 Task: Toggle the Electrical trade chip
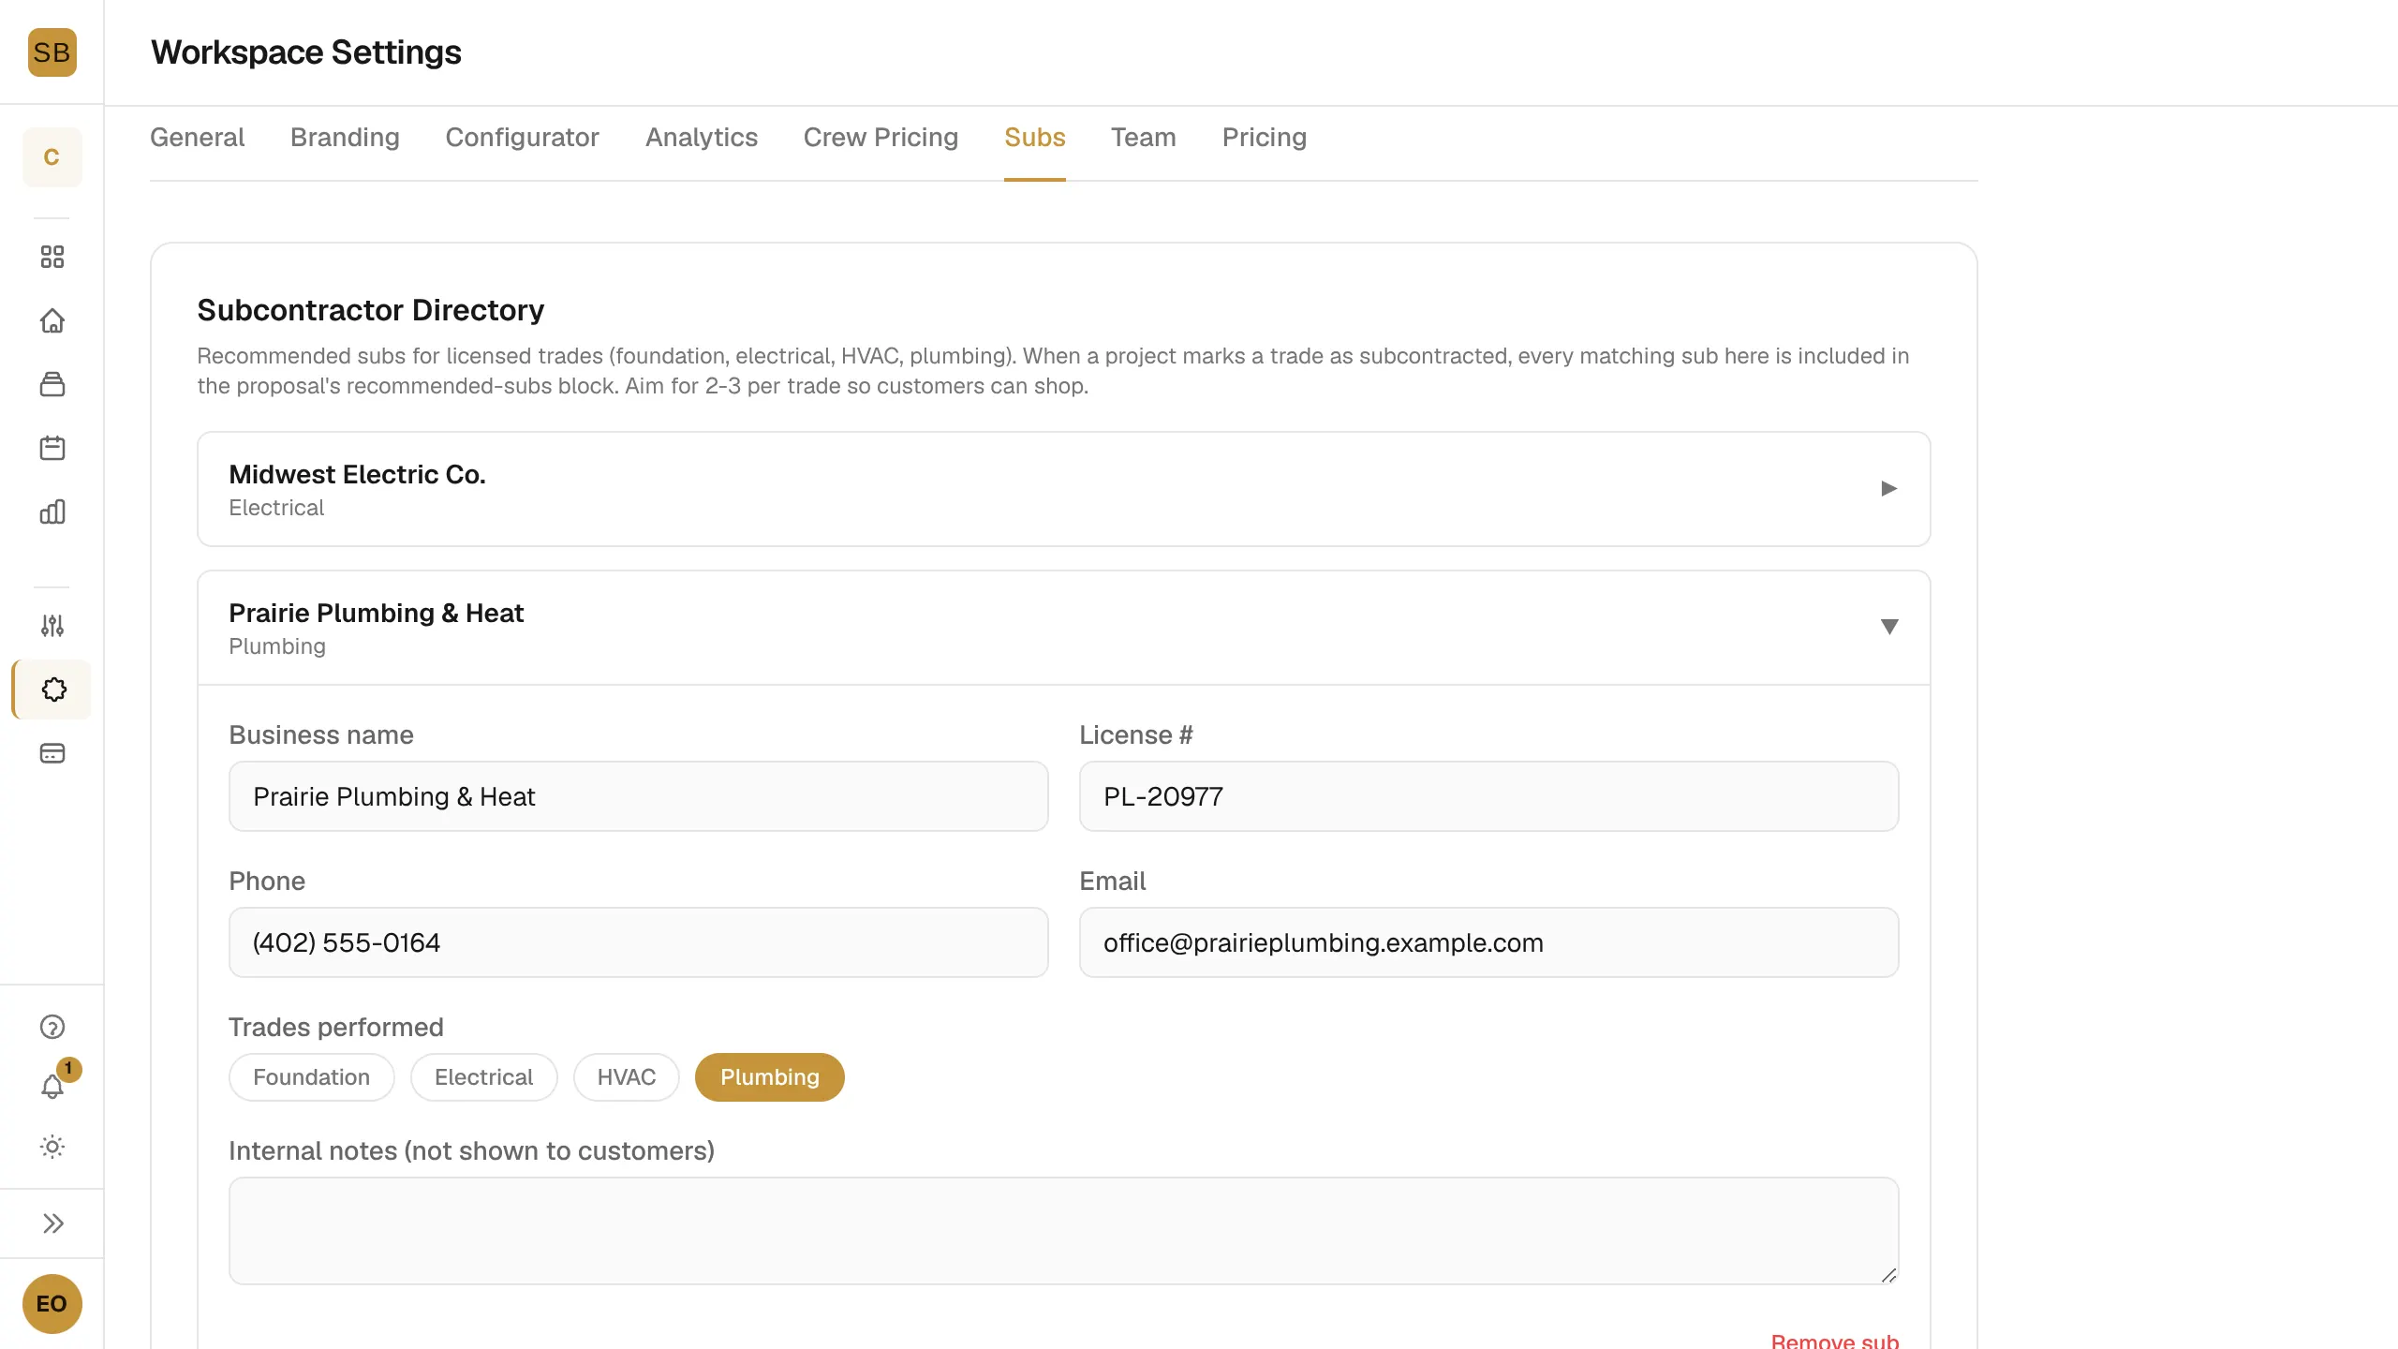483,1077
